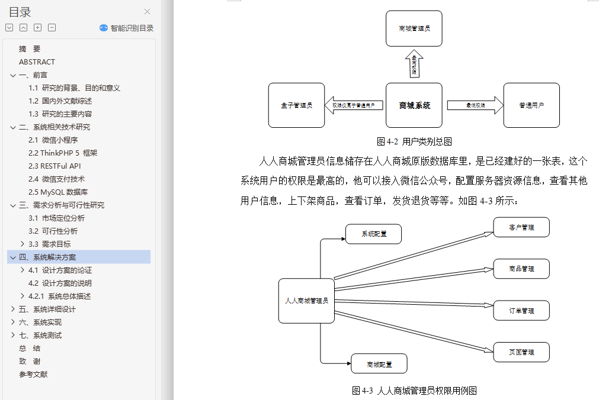Image resolution: width=599 pixels, height=400 pixels.
Task: Click the plus box icon in outline toolbar
Action: pos(37,27)
